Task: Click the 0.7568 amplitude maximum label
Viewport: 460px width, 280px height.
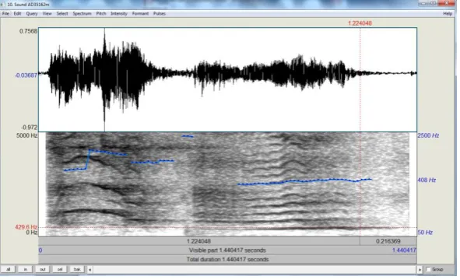Action: point(28,31)
